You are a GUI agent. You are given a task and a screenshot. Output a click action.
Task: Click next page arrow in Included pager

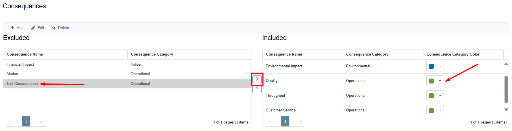(293, 121)
